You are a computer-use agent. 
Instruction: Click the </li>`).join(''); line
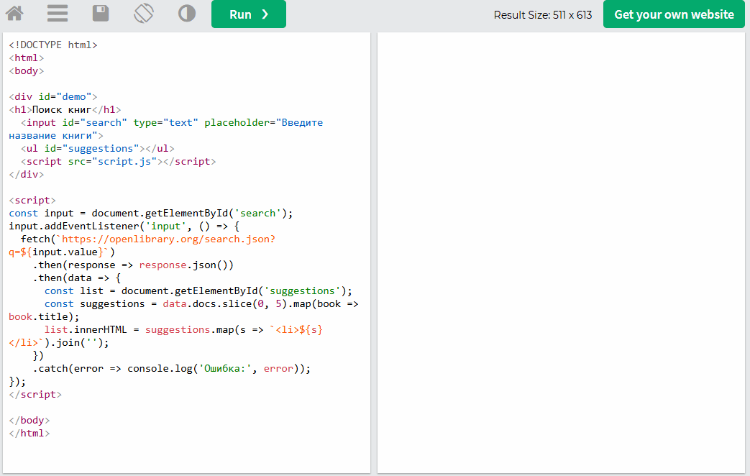(59, 342)
